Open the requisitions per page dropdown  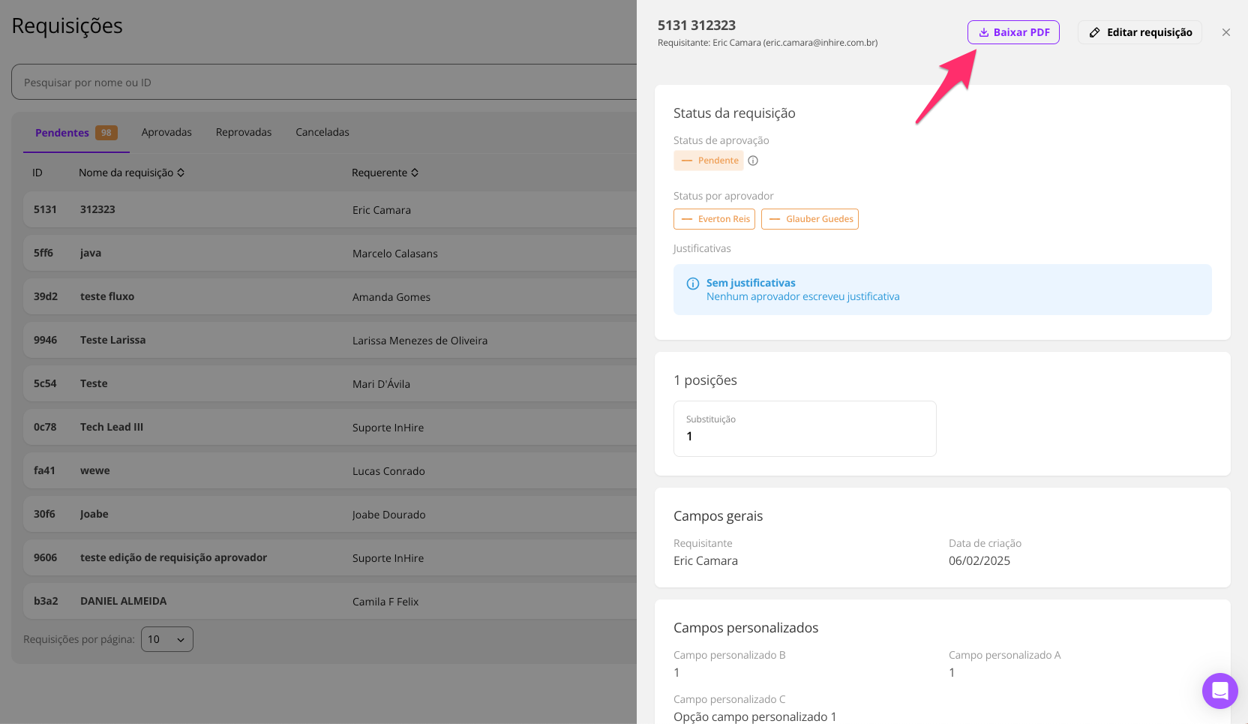coord(166,639)
